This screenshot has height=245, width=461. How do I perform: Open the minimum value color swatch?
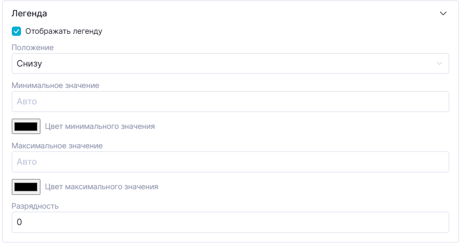(x=26, y=126)
